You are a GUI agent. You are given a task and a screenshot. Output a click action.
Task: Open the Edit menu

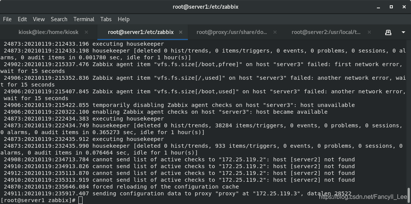22,19
